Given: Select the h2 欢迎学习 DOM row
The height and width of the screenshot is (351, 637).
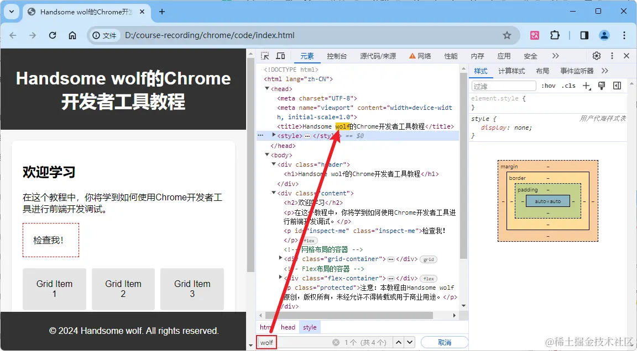Looking at the screenshot, I should coord(313,202).
